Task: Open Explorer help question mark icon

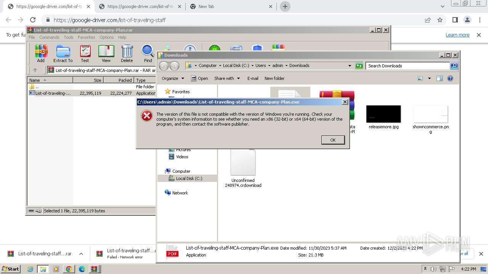Action: point(450,78)
